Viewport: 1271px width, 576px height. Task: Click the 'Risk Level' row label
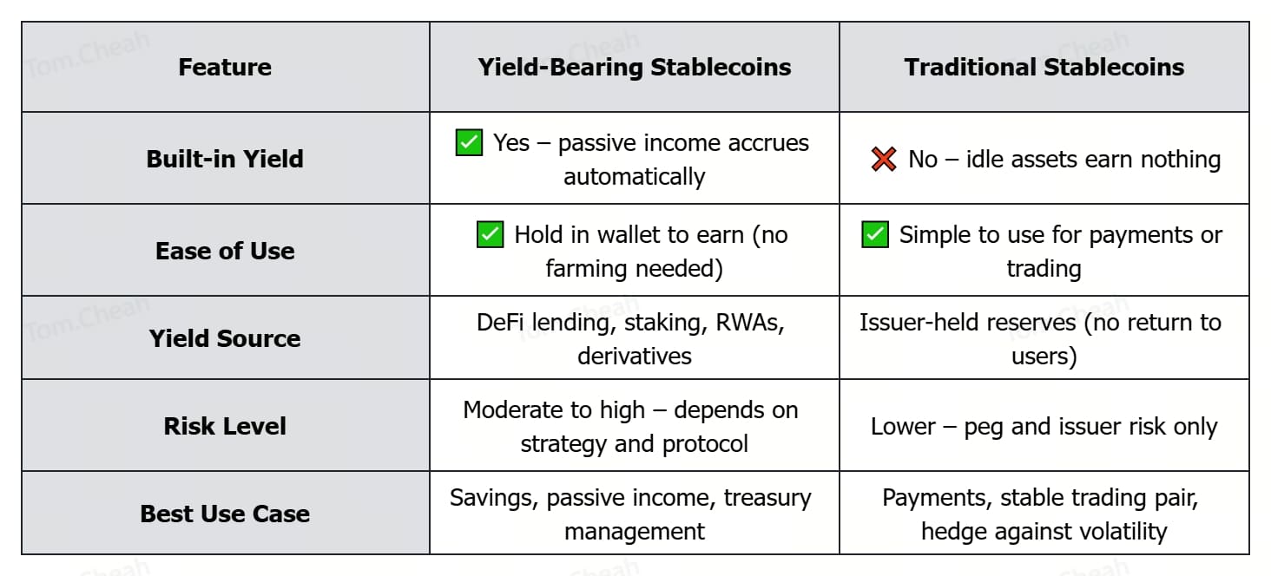tap(225, 426)
